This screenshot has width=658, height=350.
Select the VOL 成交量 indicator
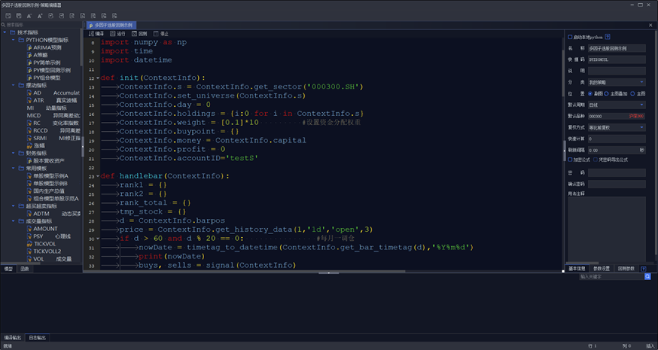point(49,259)
